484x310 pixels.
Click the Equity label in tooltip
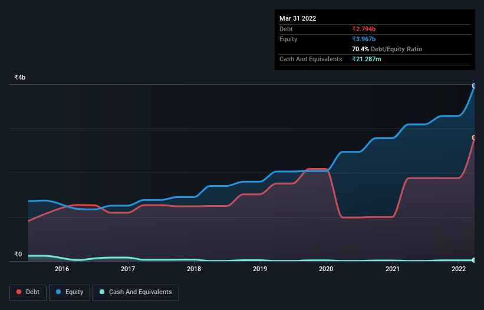[x=288, y=39]
